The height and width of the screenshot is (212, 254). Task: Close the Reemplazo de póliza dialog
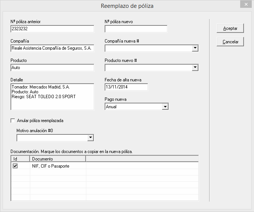point(246,4)
